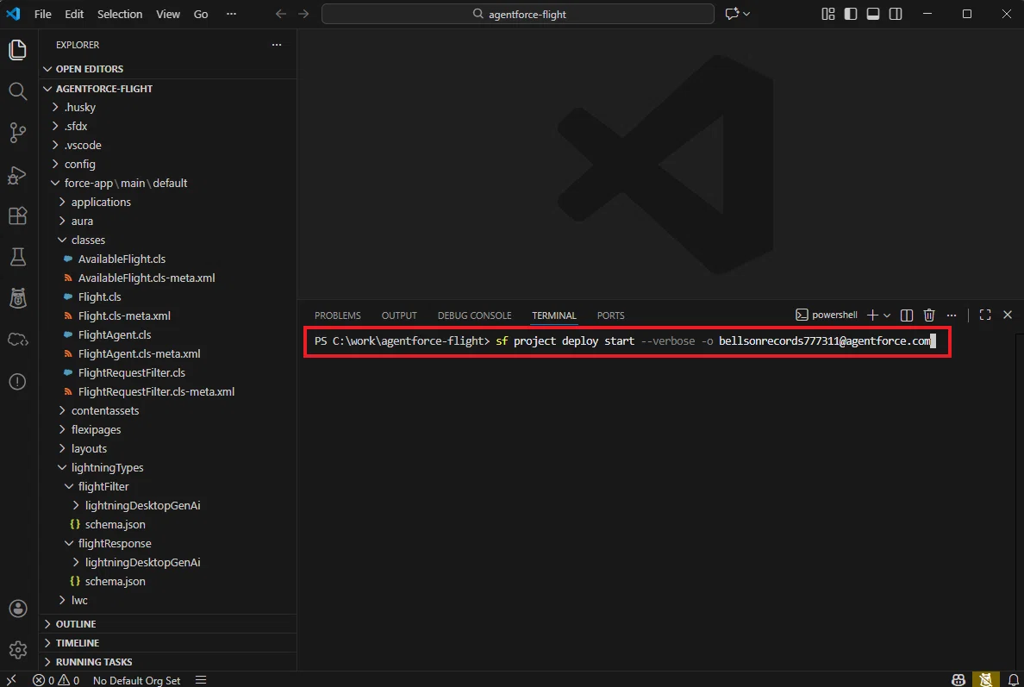Click into the terminal command line
The width and height of the screenshot is (1024, 687).
(627, 340)
